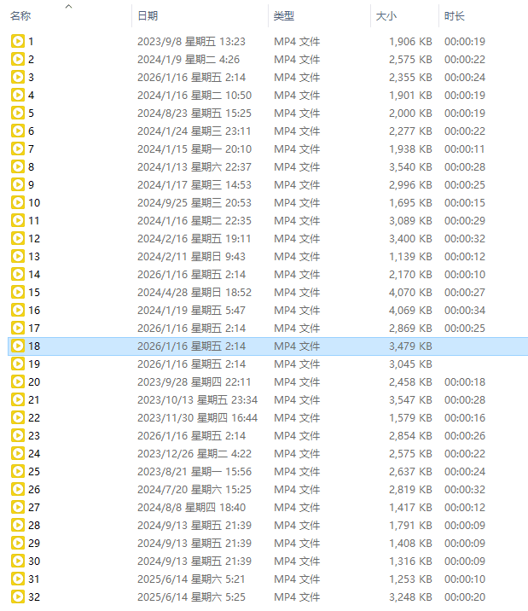Click the video icon of file 1
This screenshot has width=528, height=611.
(17, 41)
